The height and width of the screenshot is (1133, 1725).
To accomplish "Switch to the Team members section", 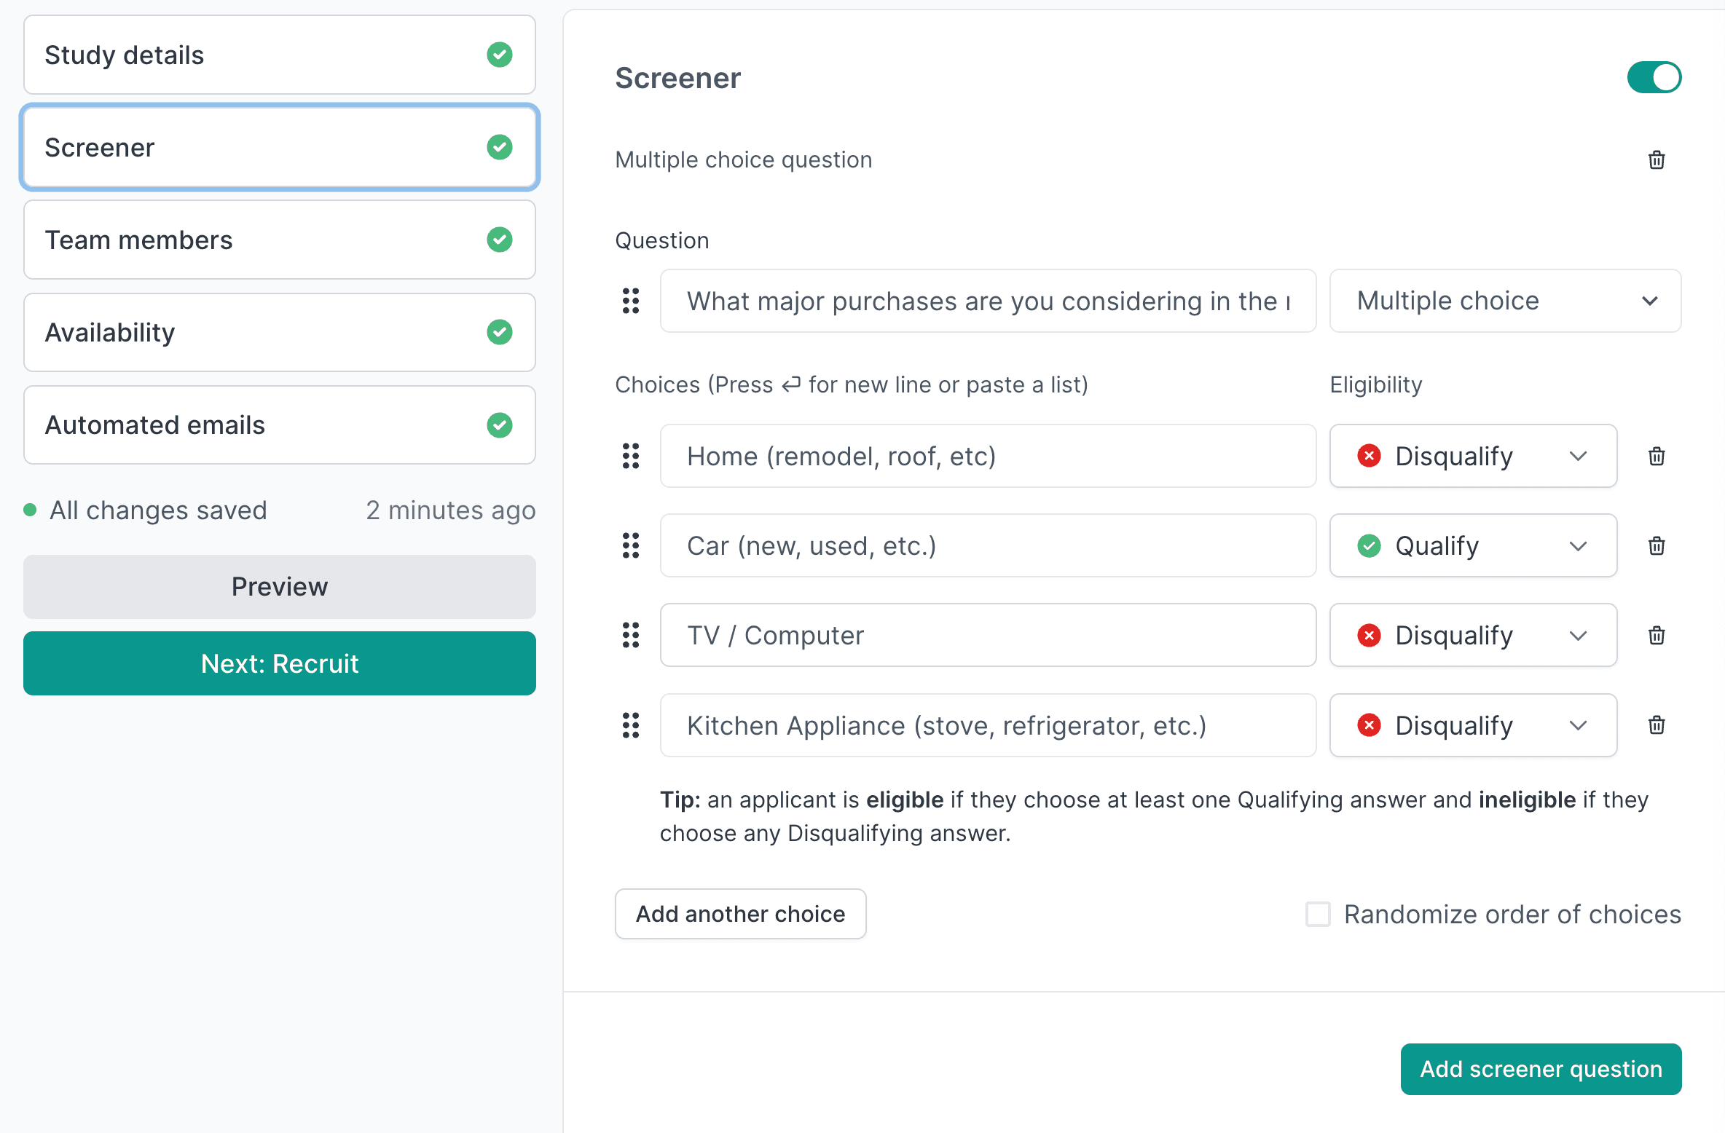I will click(x=279, y=240).
